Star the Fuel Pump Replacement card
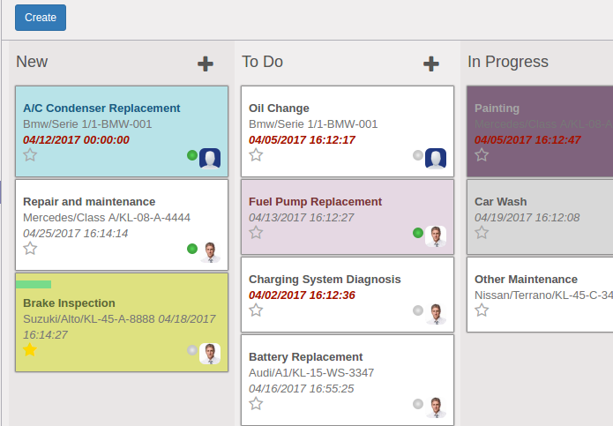 coord(256,233)
